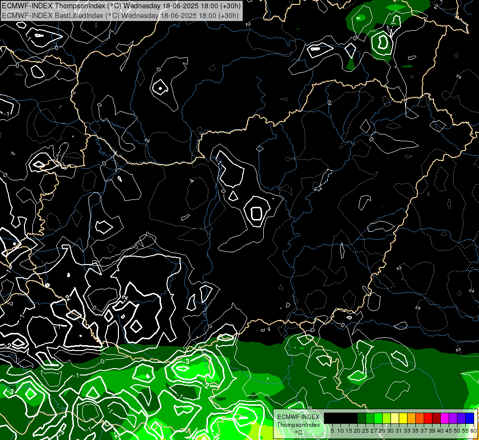The image size is (479, 440).
Task: Select the dark red legend swatch 39-40
Action: coord(436,418)
